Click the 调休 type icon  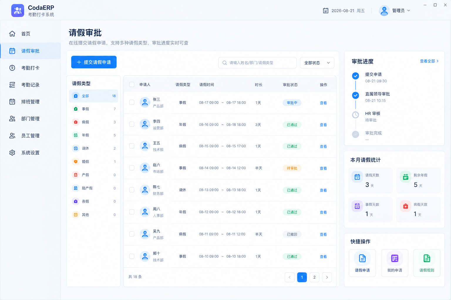(x=76, y=149)
